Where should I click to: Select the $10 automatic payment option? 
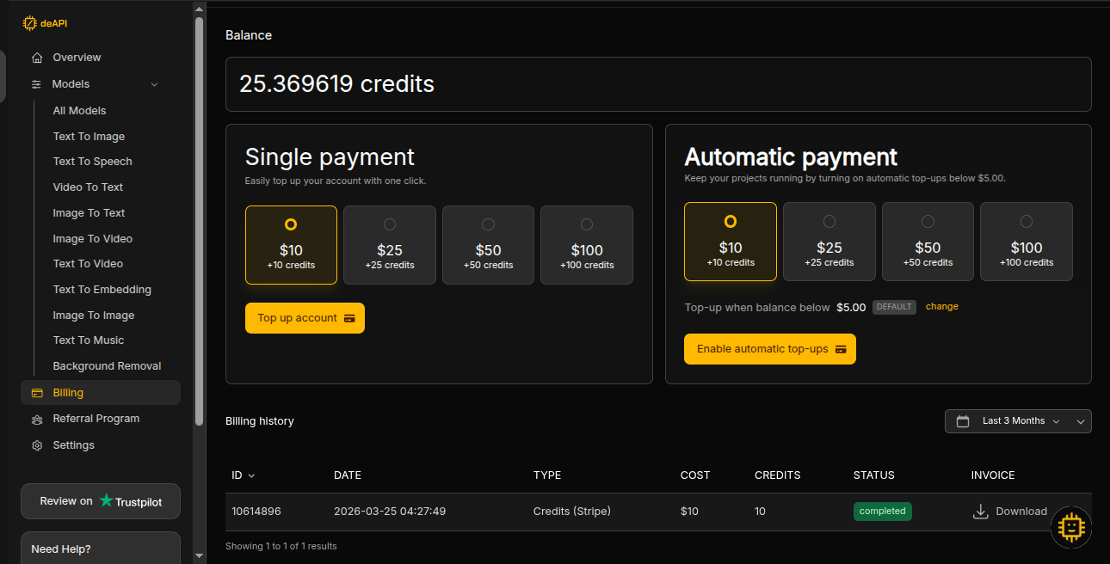click(731, 242)
